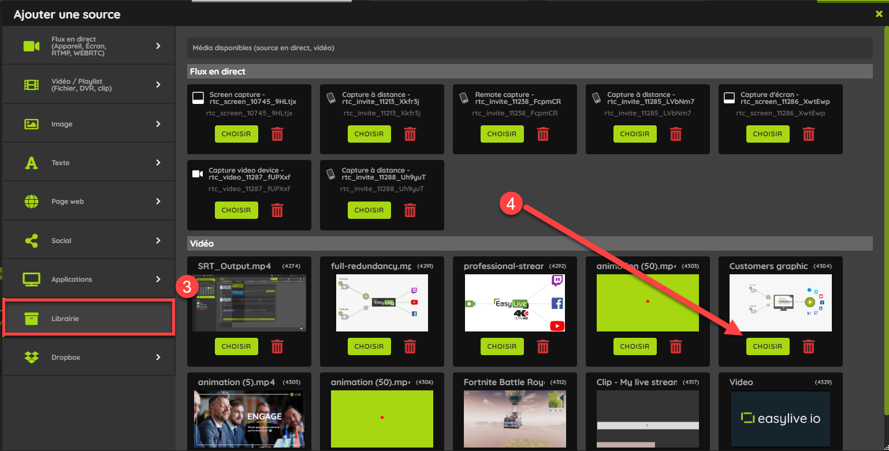889x451 pixels.
Task: Delete SRT_Output.mp4 video via trash icon
Action: [277, 346]
